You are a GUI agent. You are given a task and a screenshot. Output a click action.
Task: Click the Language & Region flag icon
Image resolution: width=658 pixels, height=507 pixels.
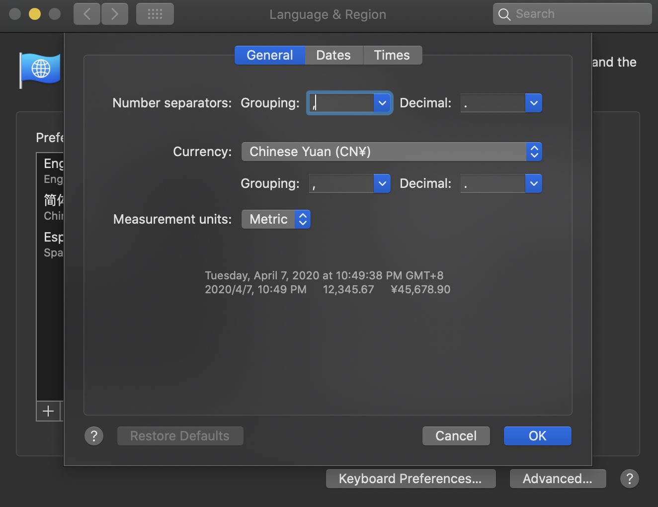point(40,70)
